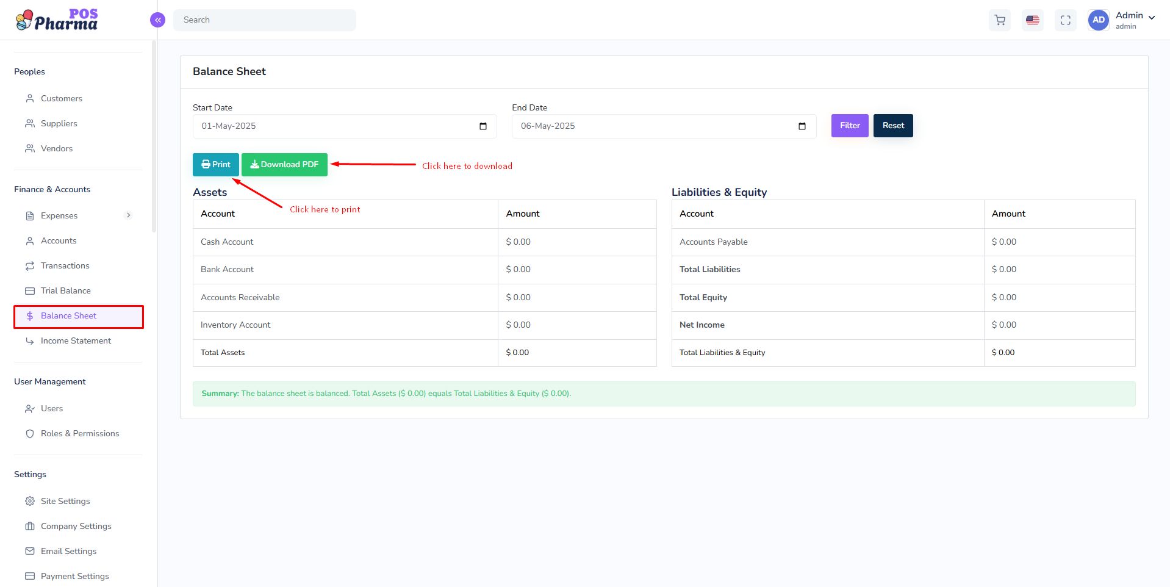Print the balance sheet
This screenshot has height=587, width=1170.
[x=216, y=165]
